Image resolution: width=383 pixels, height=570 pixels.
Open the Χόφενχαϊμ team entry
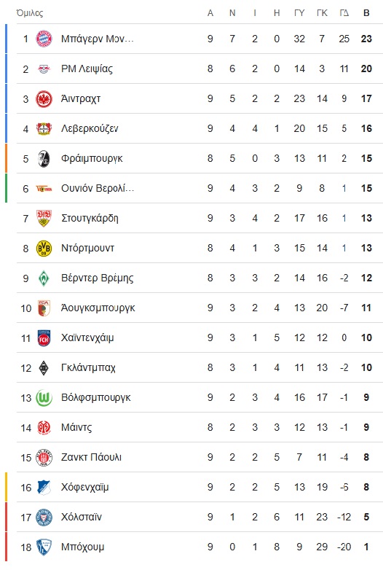point(84,487)
